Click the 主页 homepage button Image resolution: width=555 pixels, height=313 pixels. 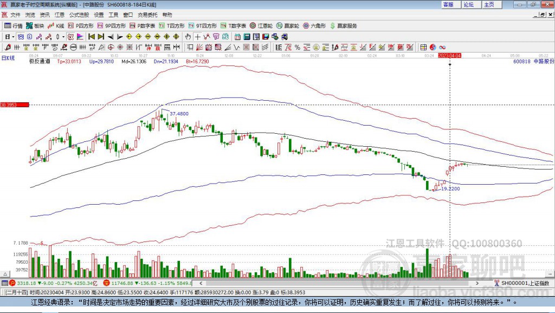tap(491, 4)
